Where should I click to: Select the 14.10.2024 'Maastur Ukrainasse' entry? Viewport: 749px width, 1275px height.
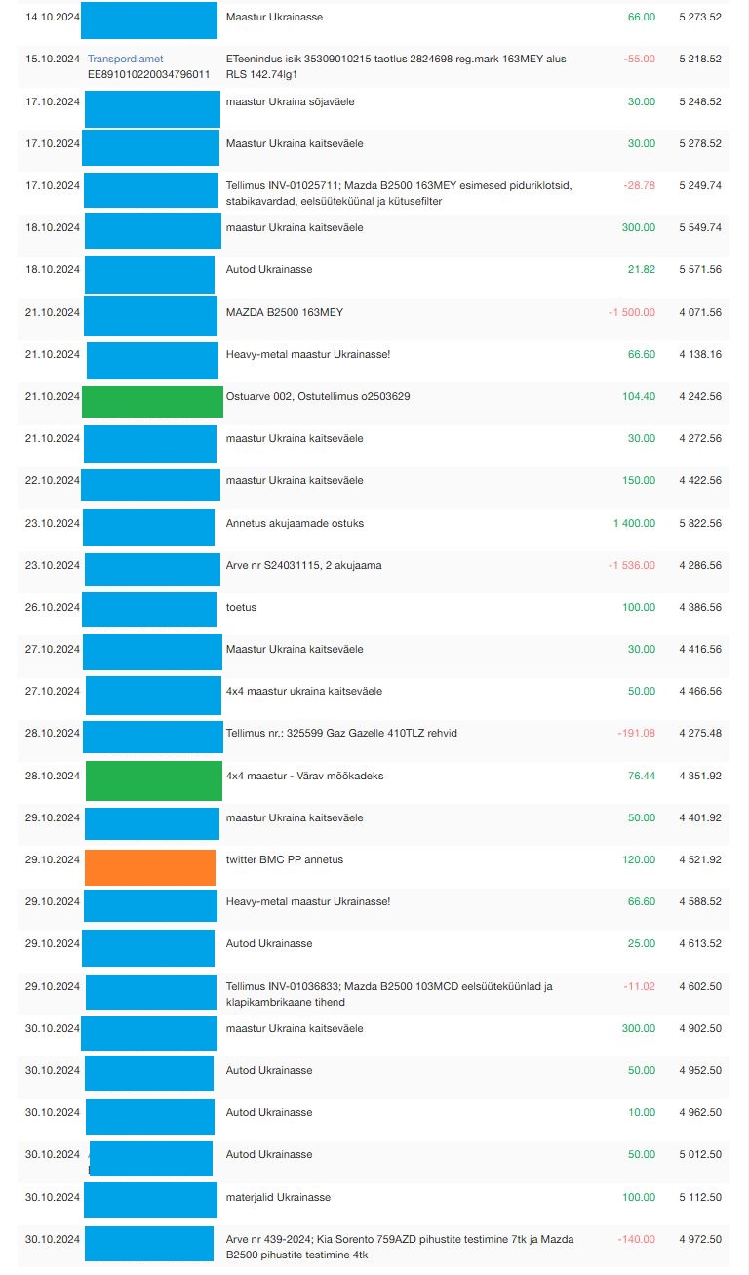click(274, 17)
